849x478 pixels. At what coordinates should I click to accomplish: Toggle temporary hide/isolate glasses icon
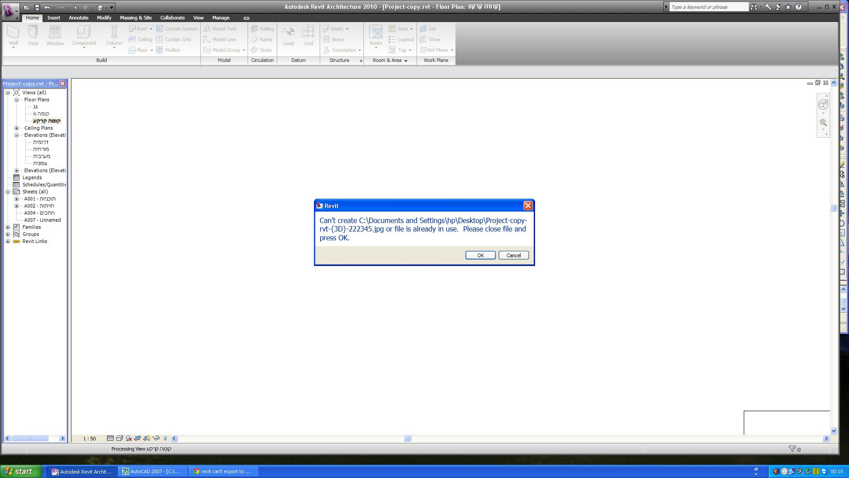pos(156,439)
